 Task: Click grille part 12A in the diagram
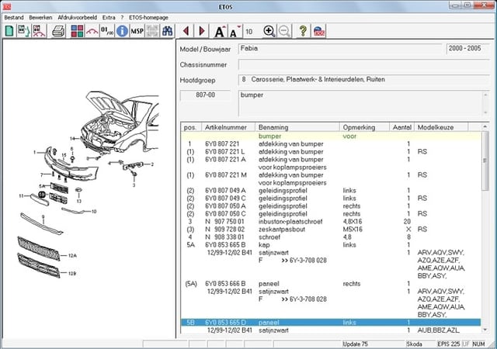tap(39, 248)
